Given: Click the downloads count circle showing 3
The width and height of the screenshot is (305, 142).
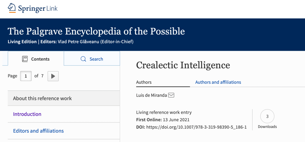Looking at the screenshot, I should click(x=267, y=116).
